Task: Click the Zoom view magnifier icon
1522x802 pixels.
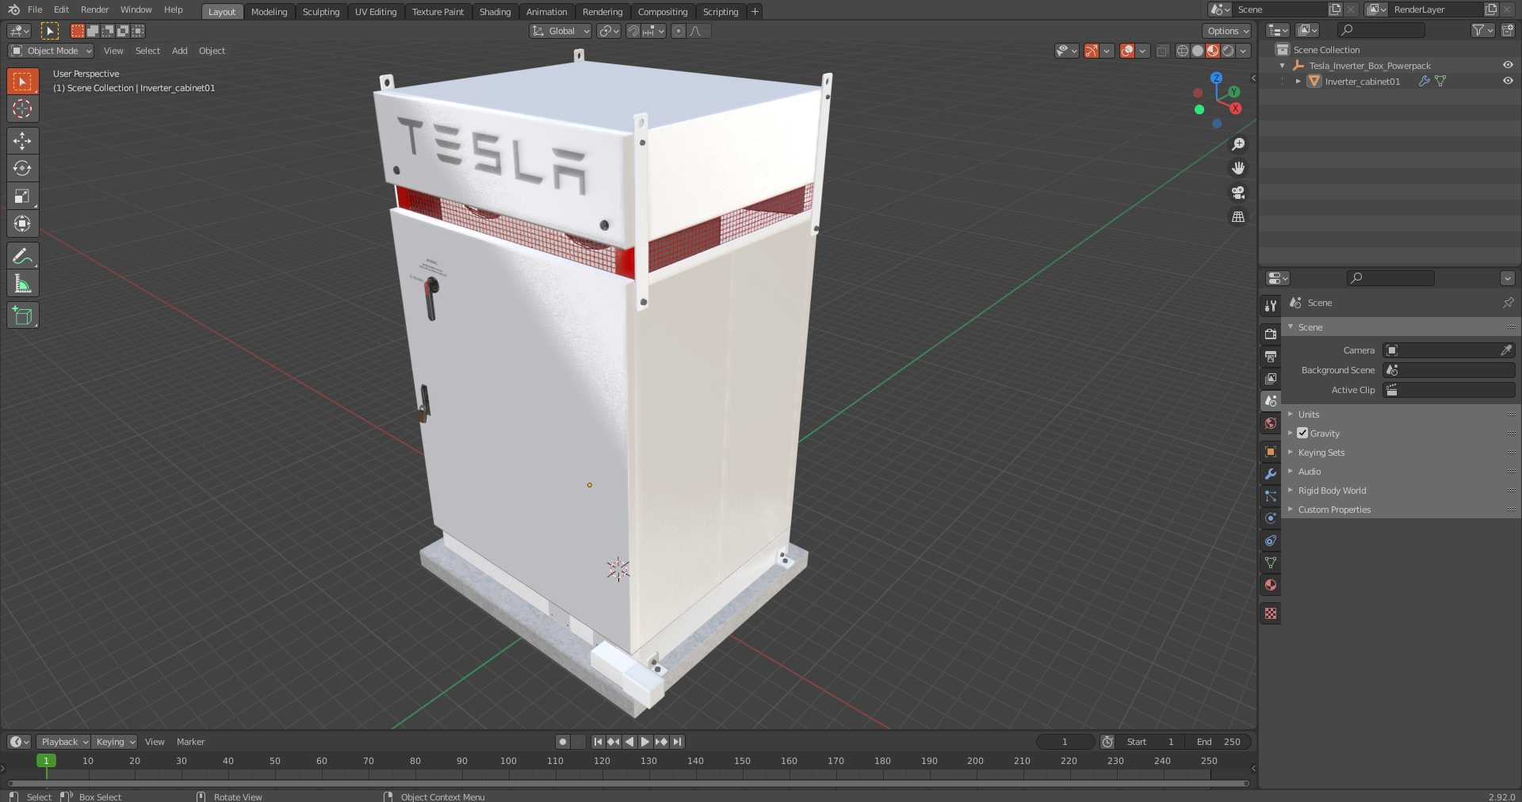Action: (x=1238, y=144)
